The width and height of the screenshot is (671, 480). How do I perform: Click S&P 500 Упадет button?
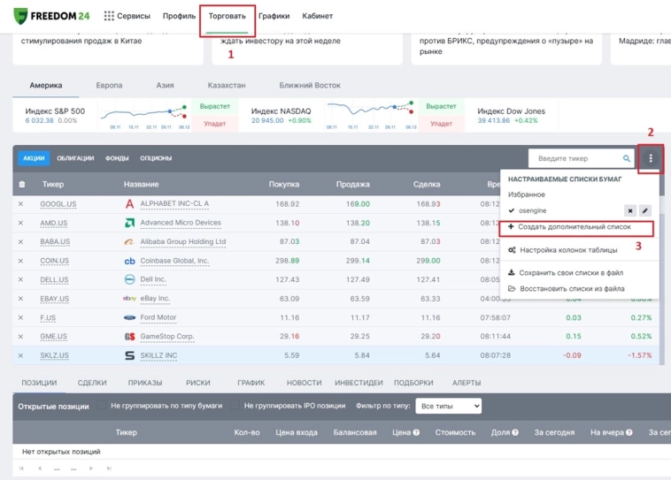[215, 124]
